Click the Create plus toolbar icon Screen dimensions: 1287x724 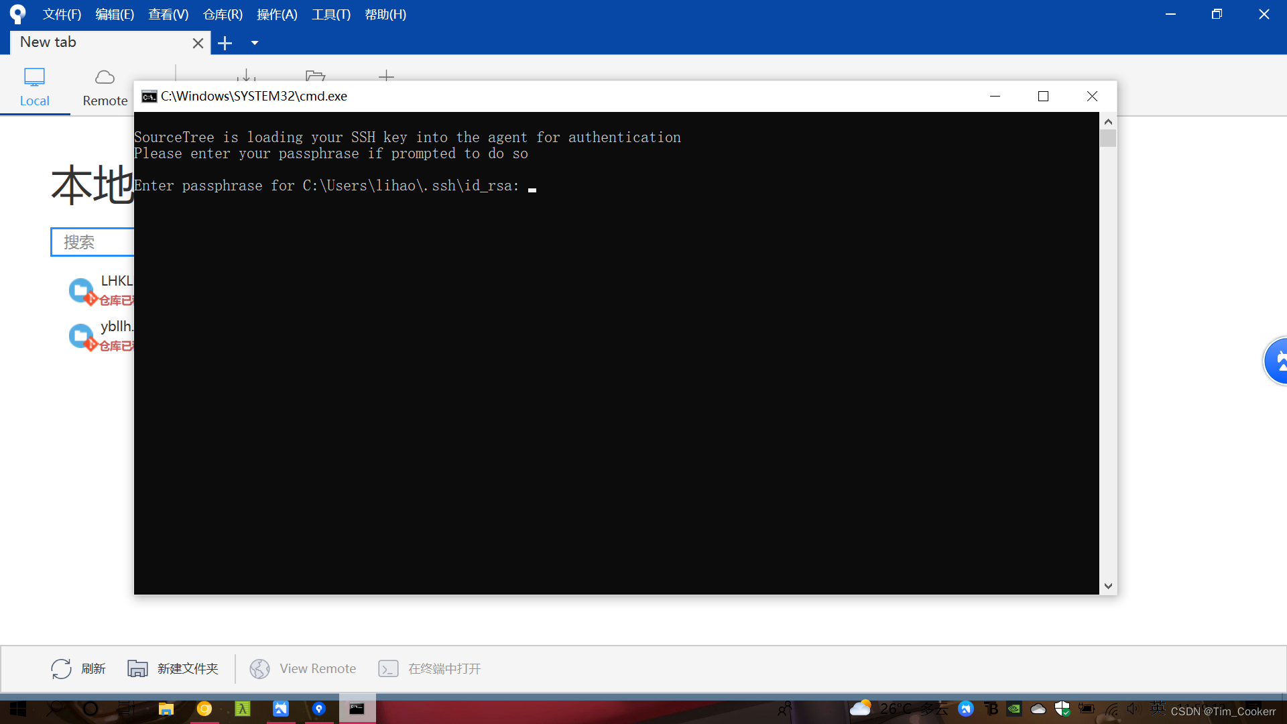click(x=386, y=74)
